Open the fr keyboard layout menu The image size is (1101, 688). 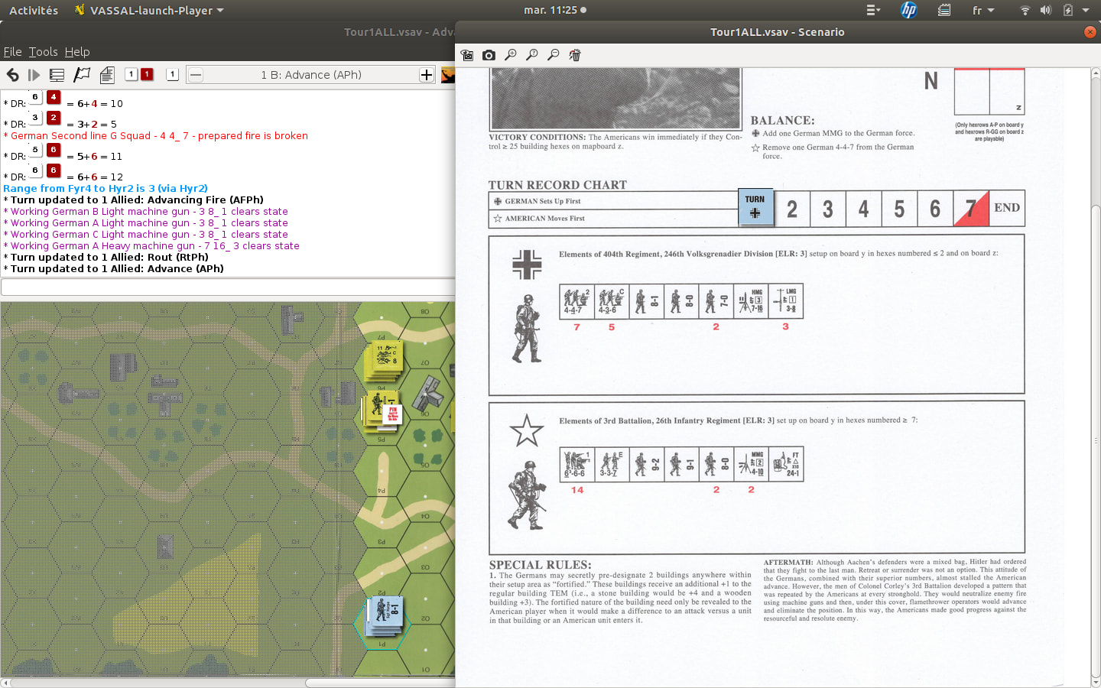983,10
